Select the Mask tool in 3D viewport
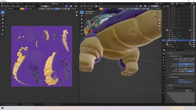Image resolution: width=196 pixels, height=110 pixels. click(x=82, y=30)
